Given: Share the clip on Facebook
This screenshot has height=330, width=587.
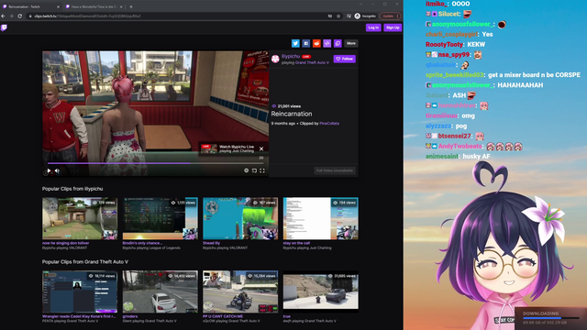Looking at the screenshot, I should point(305,43).
